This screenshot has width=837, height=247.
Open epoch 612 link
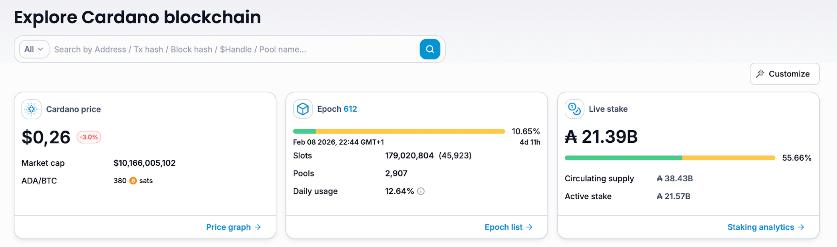[350, 109]
